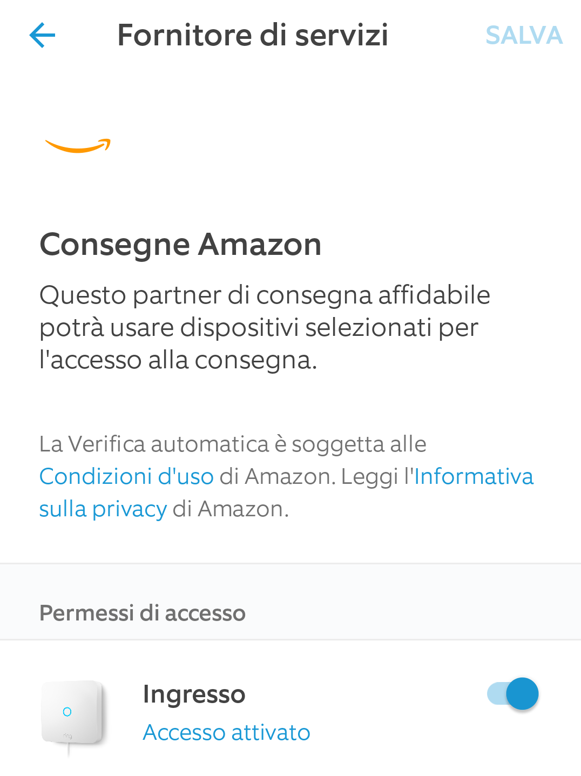
Task: Select the Ingresso device thumbnail
Action: (x=72, y=714)
